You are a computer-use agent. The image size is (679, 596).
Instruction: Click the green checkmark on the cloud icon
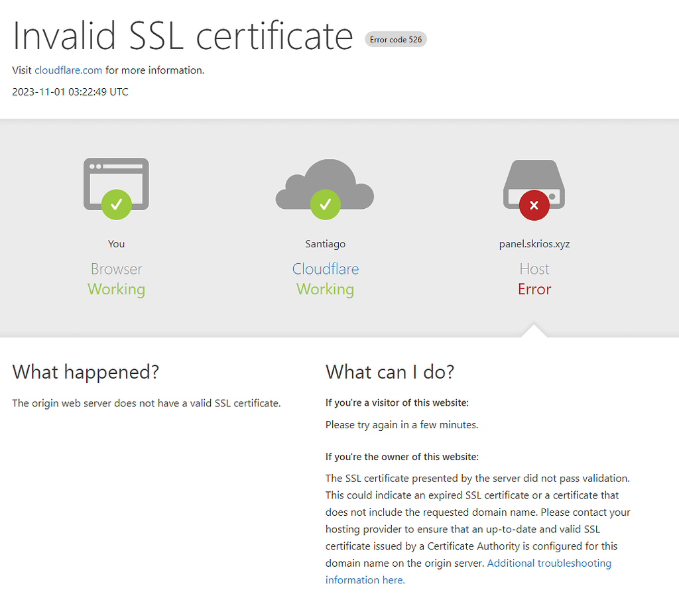pyautogui.click(x=325, y=204)
